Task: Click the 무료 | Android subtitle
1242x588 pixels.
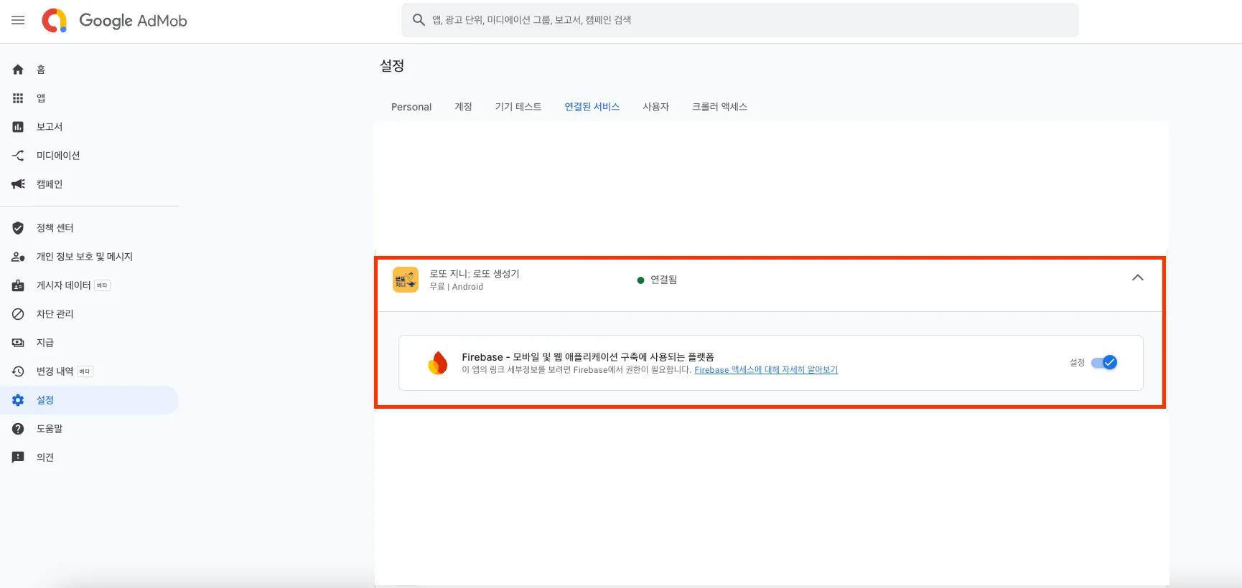Action: [x=457, y=287]
